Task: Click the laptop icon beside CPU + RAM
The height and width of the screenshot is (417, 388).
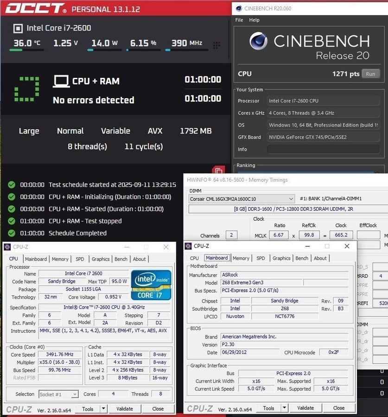Action: (x=61, y=82)
